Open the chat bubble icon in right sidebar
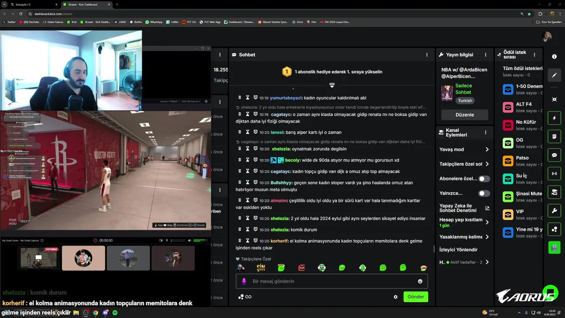 [554, 155]
